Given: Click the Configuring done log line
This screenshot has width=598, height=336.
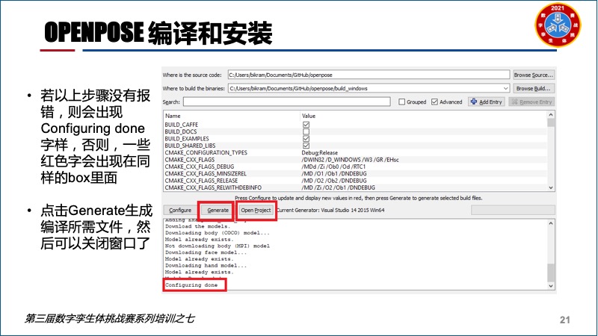Looking at the screenshot, I should point(191,285).
